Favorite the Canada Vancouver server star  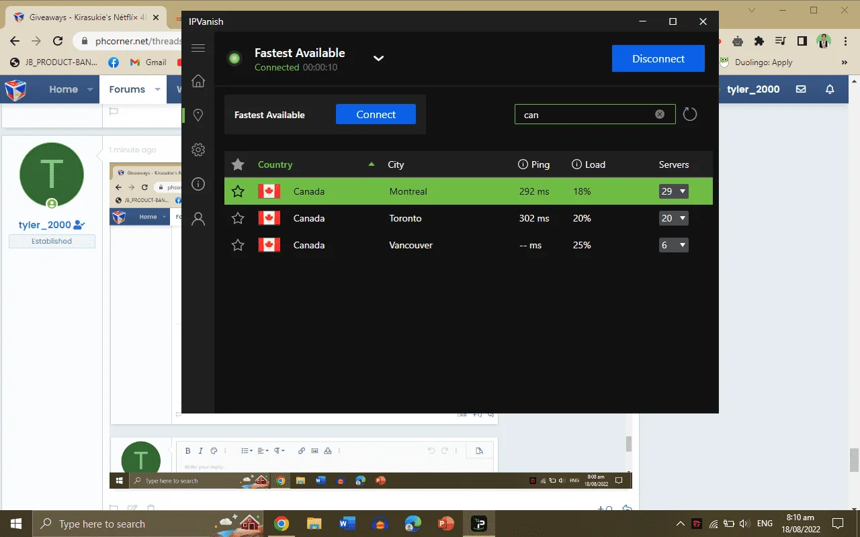click(x=238, y=245)
